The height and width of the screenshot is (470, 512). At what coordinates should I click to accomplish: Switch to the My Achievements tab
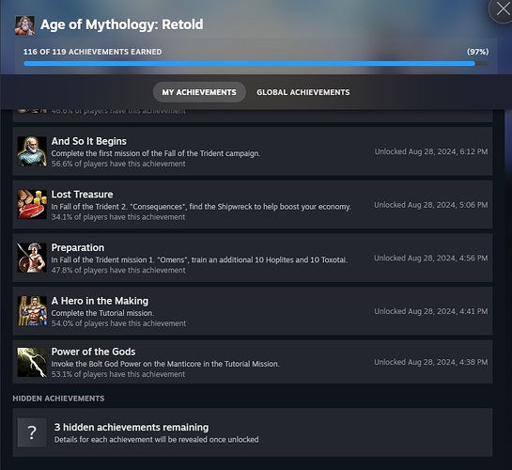point(199,92)
